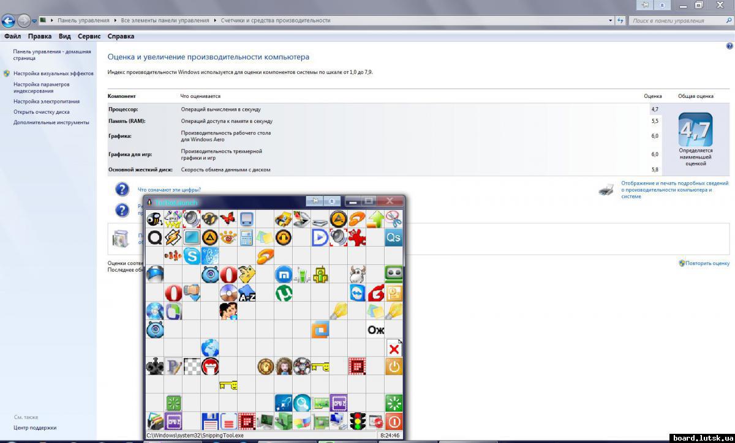This screenshot has height=443, width=735.
Task: Open uTorrent from the launcher grid
Action: pyautogui.click(x=283, y=293)
